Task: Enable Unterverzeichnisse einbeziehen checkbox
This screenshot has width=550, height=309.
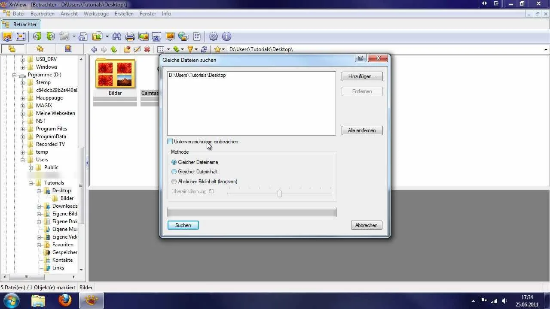Action: tap(170, 142)
